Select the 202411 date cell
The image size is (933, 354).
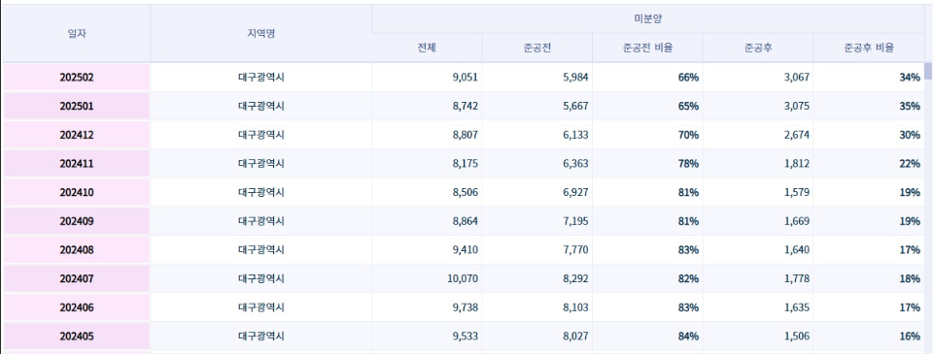pos(77,164)
